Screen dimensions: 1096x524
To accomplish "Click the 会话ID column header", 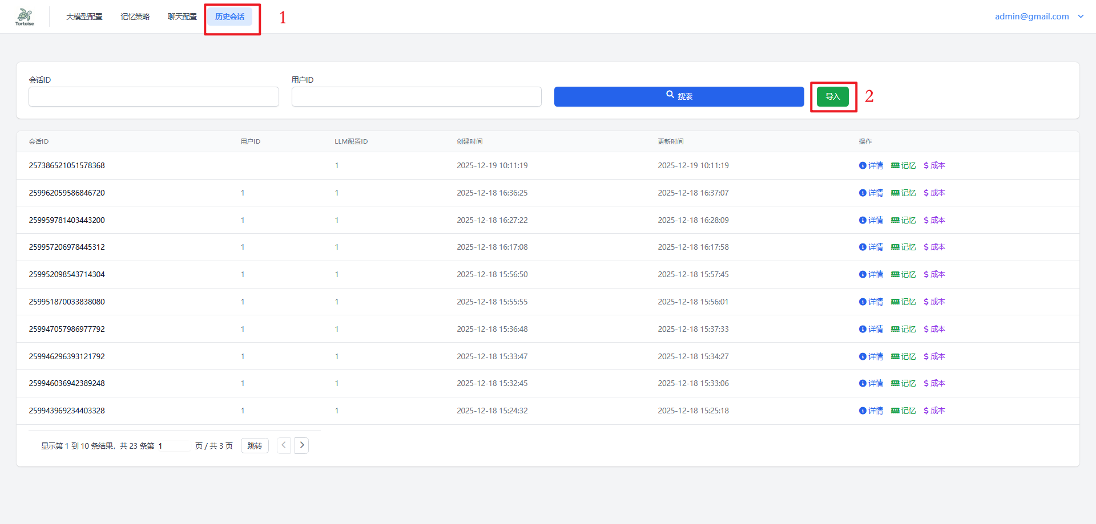I will pos(39,141).
